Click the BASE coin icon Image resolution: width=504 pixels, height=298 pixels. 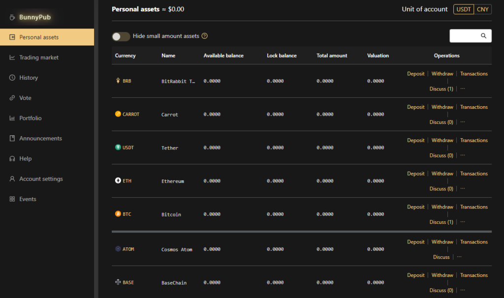[118, 282]
